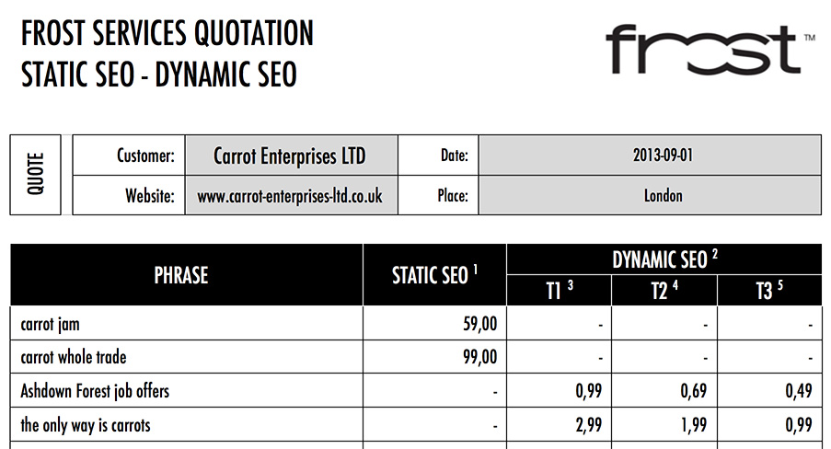Select the Carrot Enterprises LTD customer field
The image size is (831, 449).
pos(291,155)
